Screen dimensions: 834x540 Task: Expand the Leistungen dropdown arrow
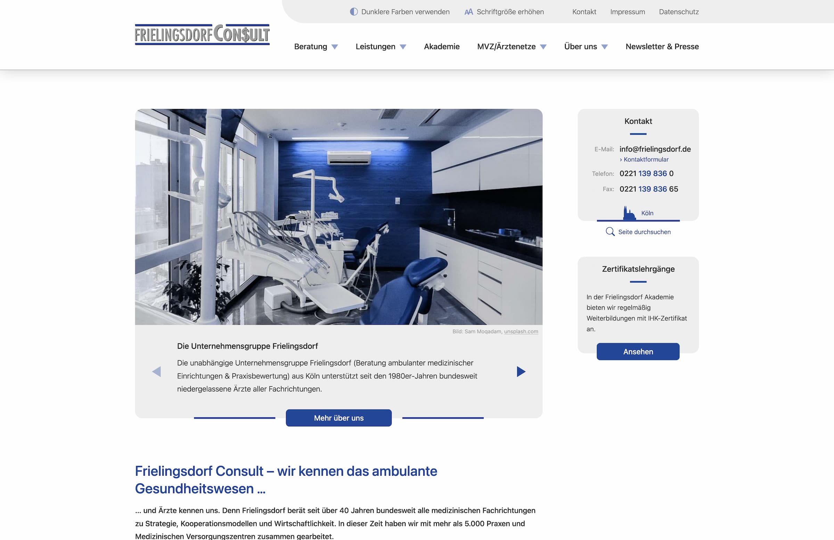click(403, 47)
